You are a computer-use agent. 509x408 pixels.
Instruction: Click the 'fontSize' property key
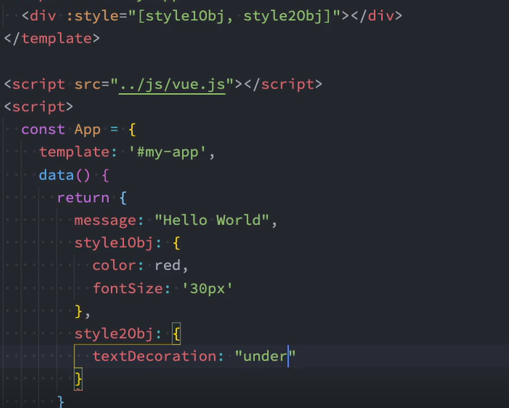[127, 288]
